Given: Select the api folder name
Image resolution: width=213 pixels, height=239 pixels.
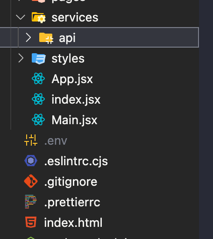Looking at the screenshot, I should 67,38.
